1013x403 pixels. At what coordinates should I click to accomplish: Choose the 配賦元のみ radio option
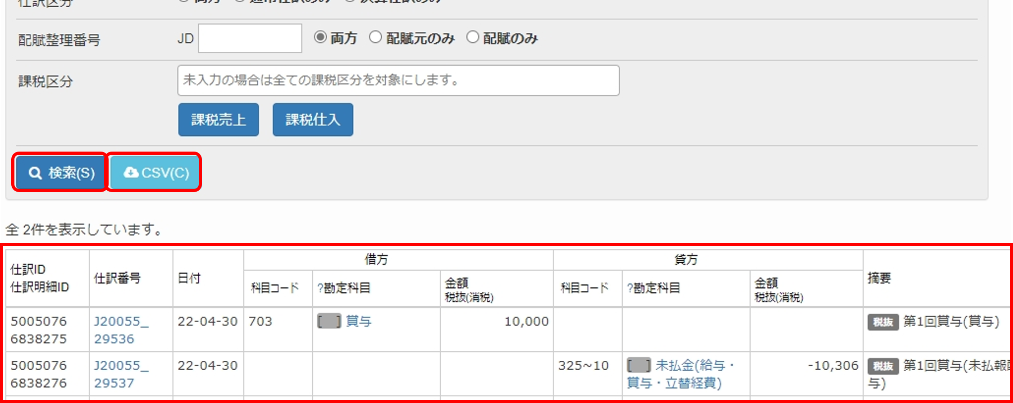click(x=375, y=37)
